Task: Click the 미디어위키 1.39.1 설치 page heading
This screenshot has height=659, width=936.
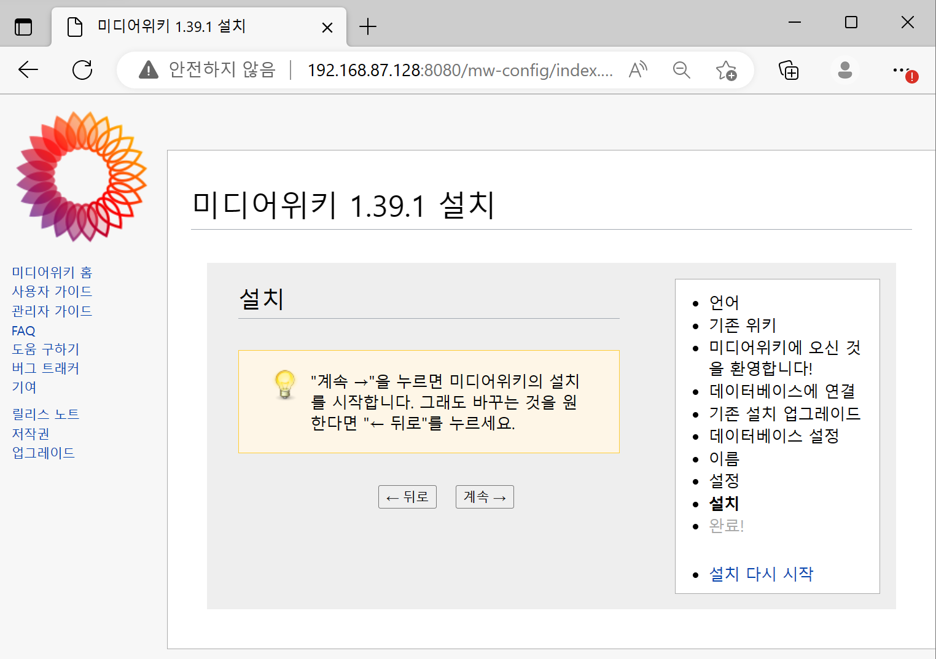Action: click(343, 205)
